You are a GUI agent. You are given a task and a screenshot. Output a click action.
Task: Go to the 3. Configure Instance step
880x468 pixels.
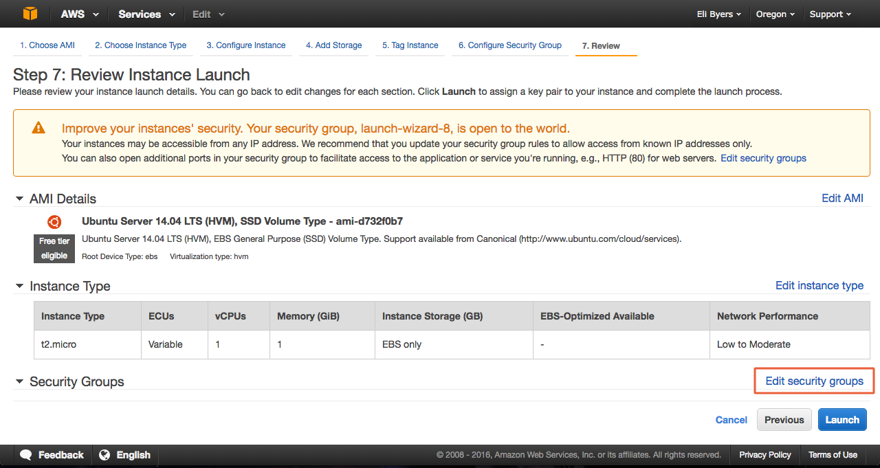246,45
